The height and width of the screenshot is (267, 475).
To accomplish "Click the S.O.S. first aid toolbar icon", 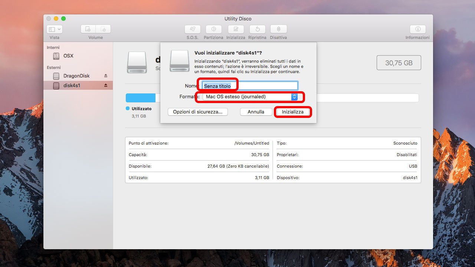I will click(192, 29).
